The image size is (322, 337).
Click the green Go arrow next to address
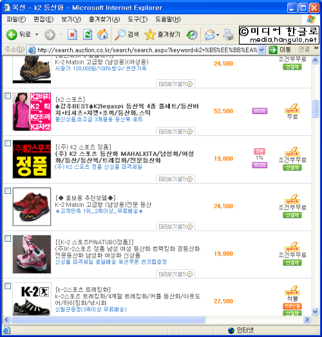click(273, 50)
